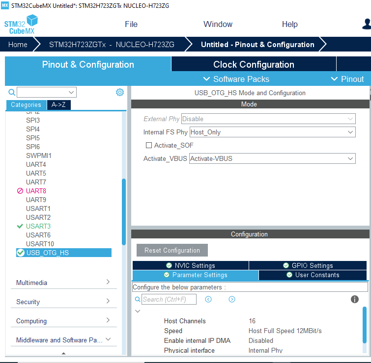Open the Activate_VBUS dropdown
The image size is (371, 363).
click(272, 158)
